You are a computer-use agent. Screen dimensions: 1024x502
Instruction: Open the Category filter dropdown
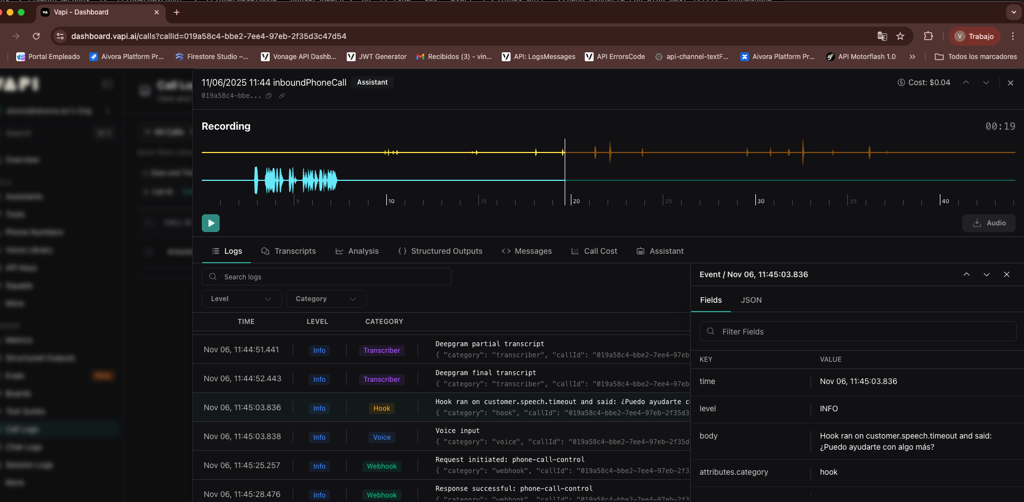tap(326, 299)
